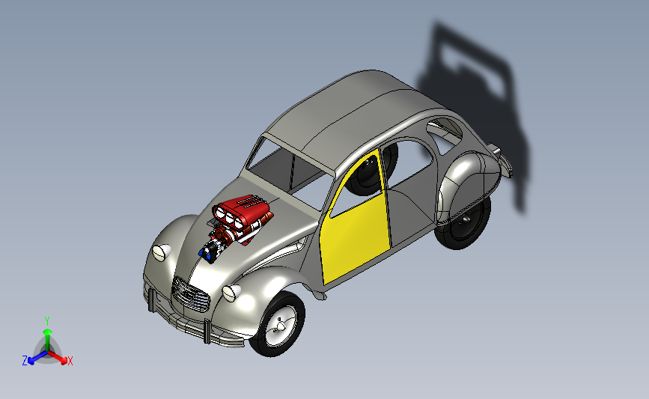Select the headlight next to the front wheel
Viewport: 649px width, 399px height.
pos(232,293)
